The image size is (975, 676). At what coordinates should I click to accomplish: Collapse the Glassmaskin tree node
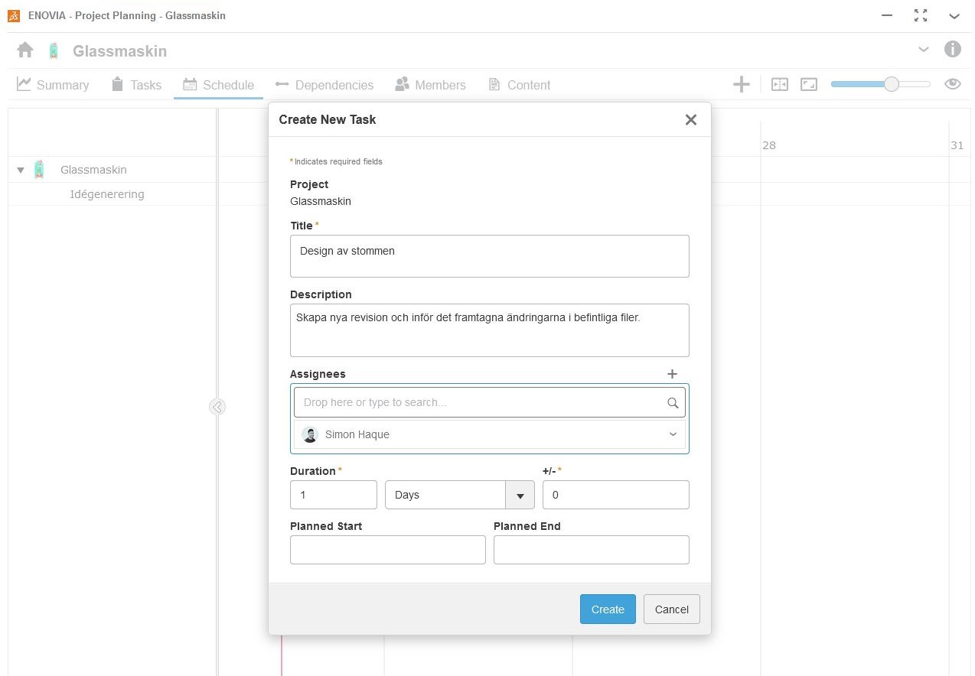click(x=21, y=170)
